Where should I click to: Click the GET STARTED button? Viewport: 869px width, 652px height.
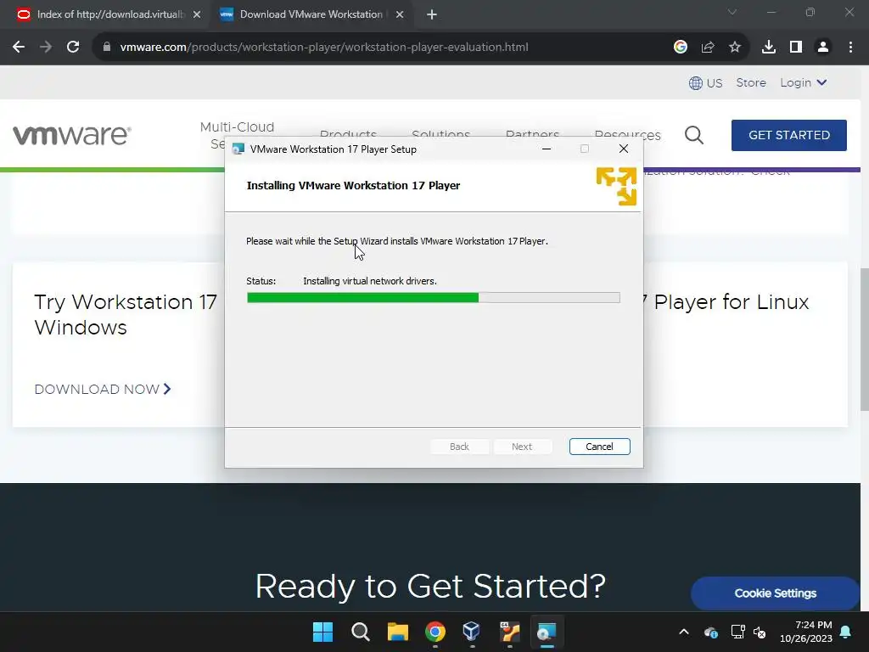[788, 135]
